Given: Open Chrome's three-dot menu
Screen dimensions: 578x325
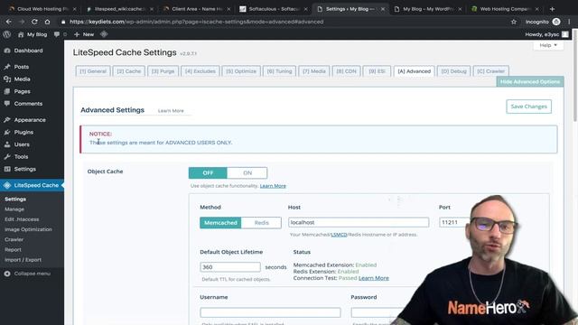Looking at the screenshot, I should [570, 22].
